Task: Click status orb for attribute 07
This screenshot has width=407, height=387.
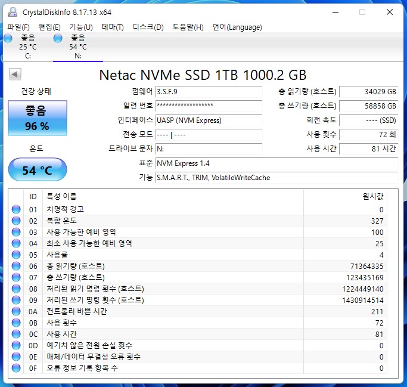Action: point(16,277)
